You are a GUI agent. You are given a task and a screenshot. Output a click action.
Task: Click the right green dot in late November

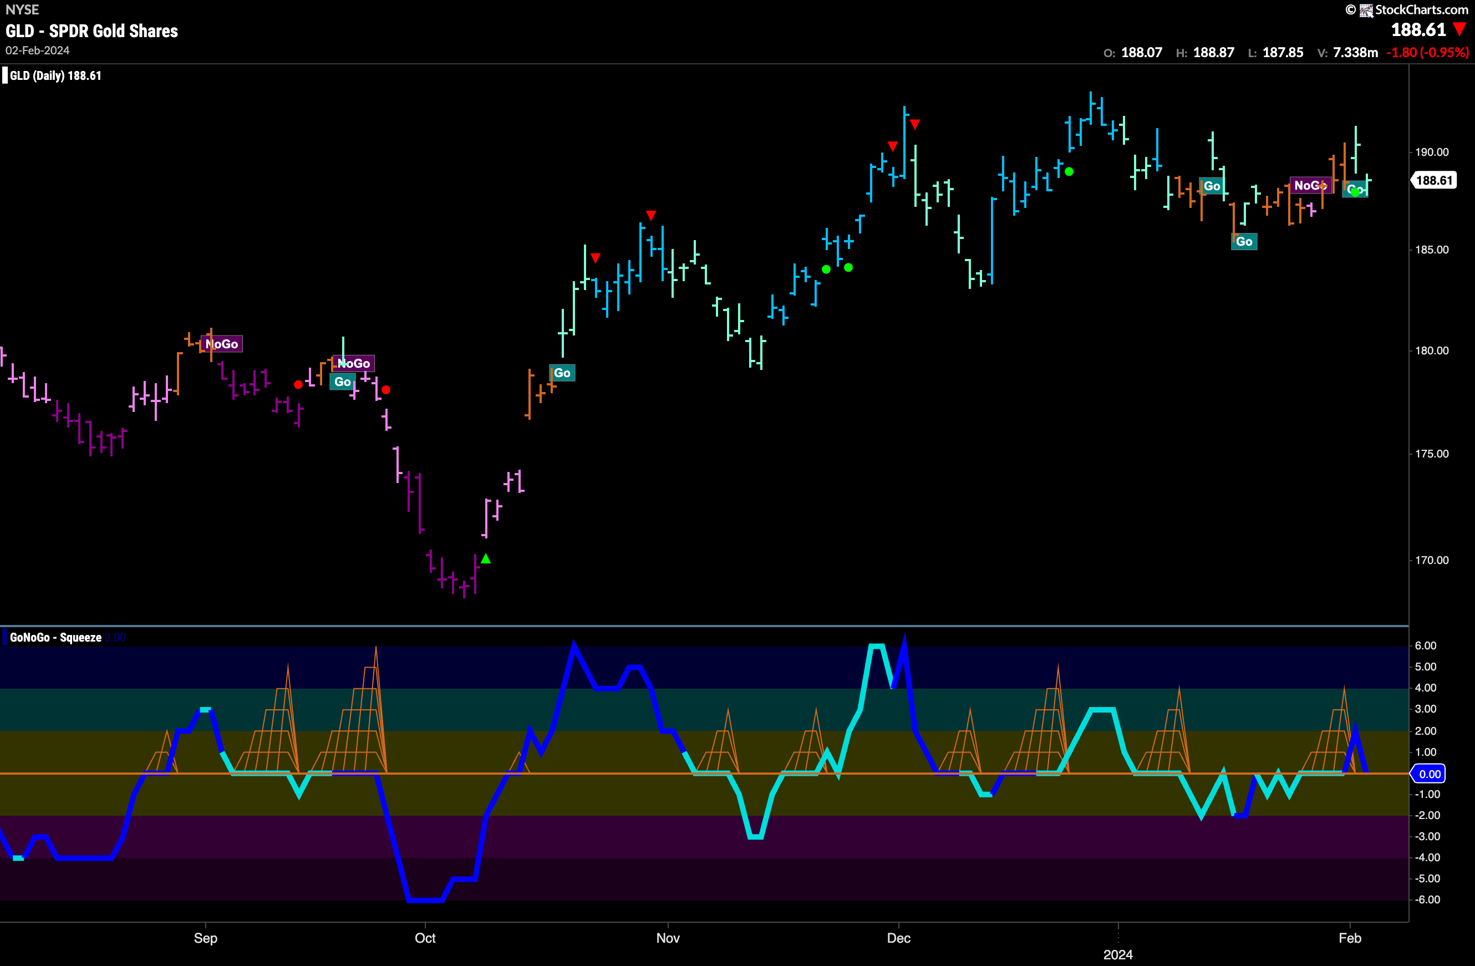pyautogui.click(x=848, y=267)
